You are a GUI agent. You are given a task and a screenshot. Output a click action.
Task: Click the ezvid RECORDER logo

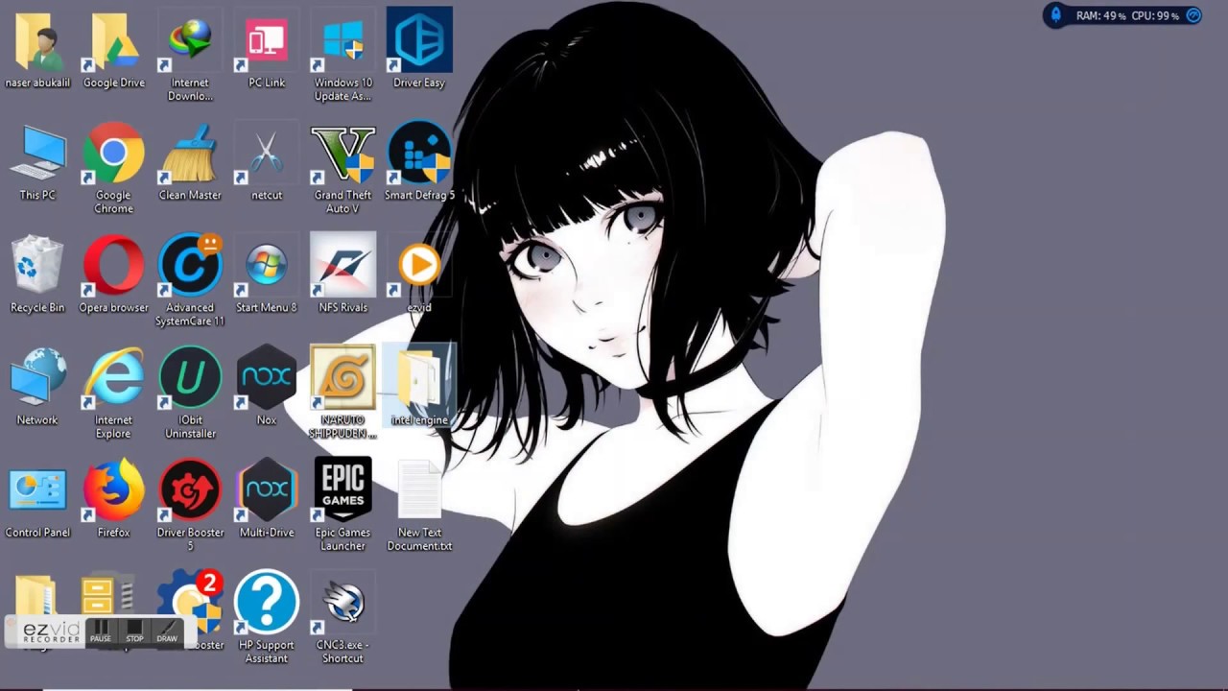pos(51,632)
